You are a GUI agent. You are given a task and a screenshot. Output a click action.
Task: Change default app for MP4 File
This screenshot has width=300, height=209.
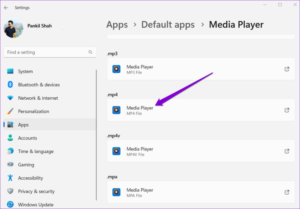click(x=201, y=110)
